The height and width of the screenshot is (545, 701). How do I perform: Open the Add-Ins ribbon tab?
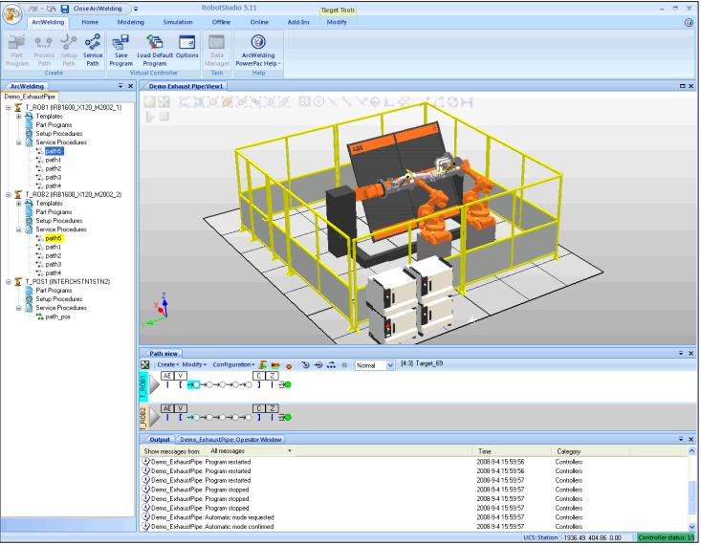298,22
